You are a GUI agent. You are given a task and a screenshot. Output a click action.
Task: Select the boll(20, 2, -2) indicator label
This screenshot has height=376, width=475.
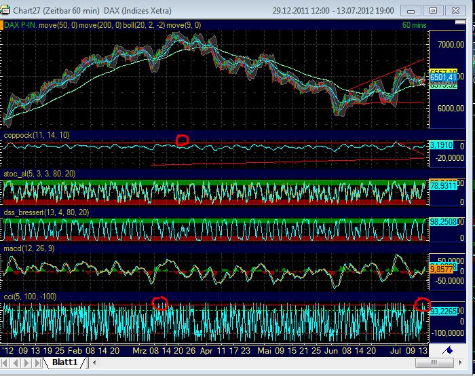144,25
